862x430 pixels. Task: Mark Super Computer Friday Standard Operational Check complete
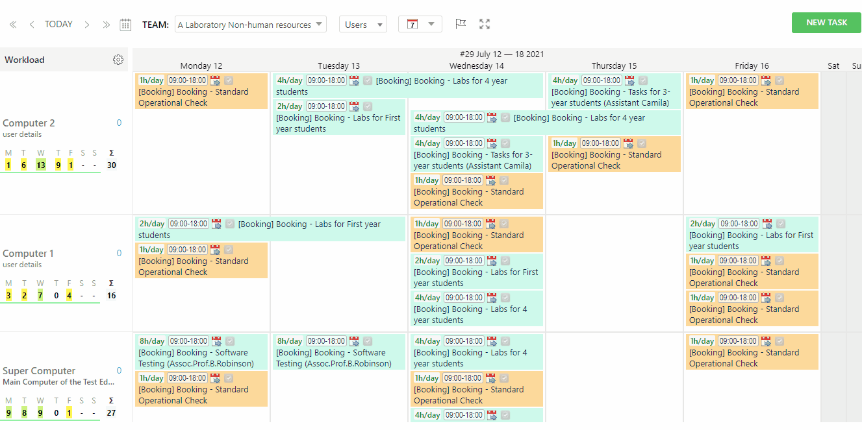click(780, 341)
